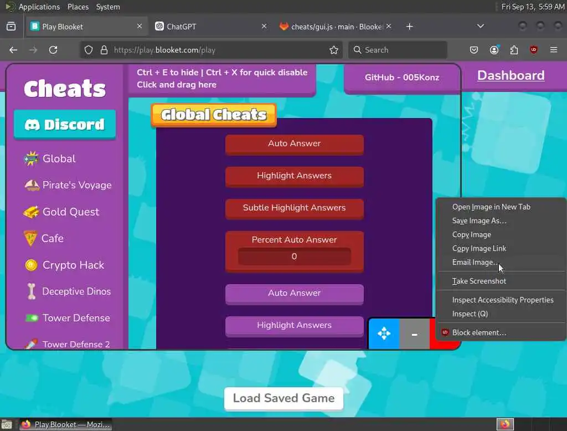Open Pirate's Voyage cheats category
The image size is (567, 431).
[68, 185]
